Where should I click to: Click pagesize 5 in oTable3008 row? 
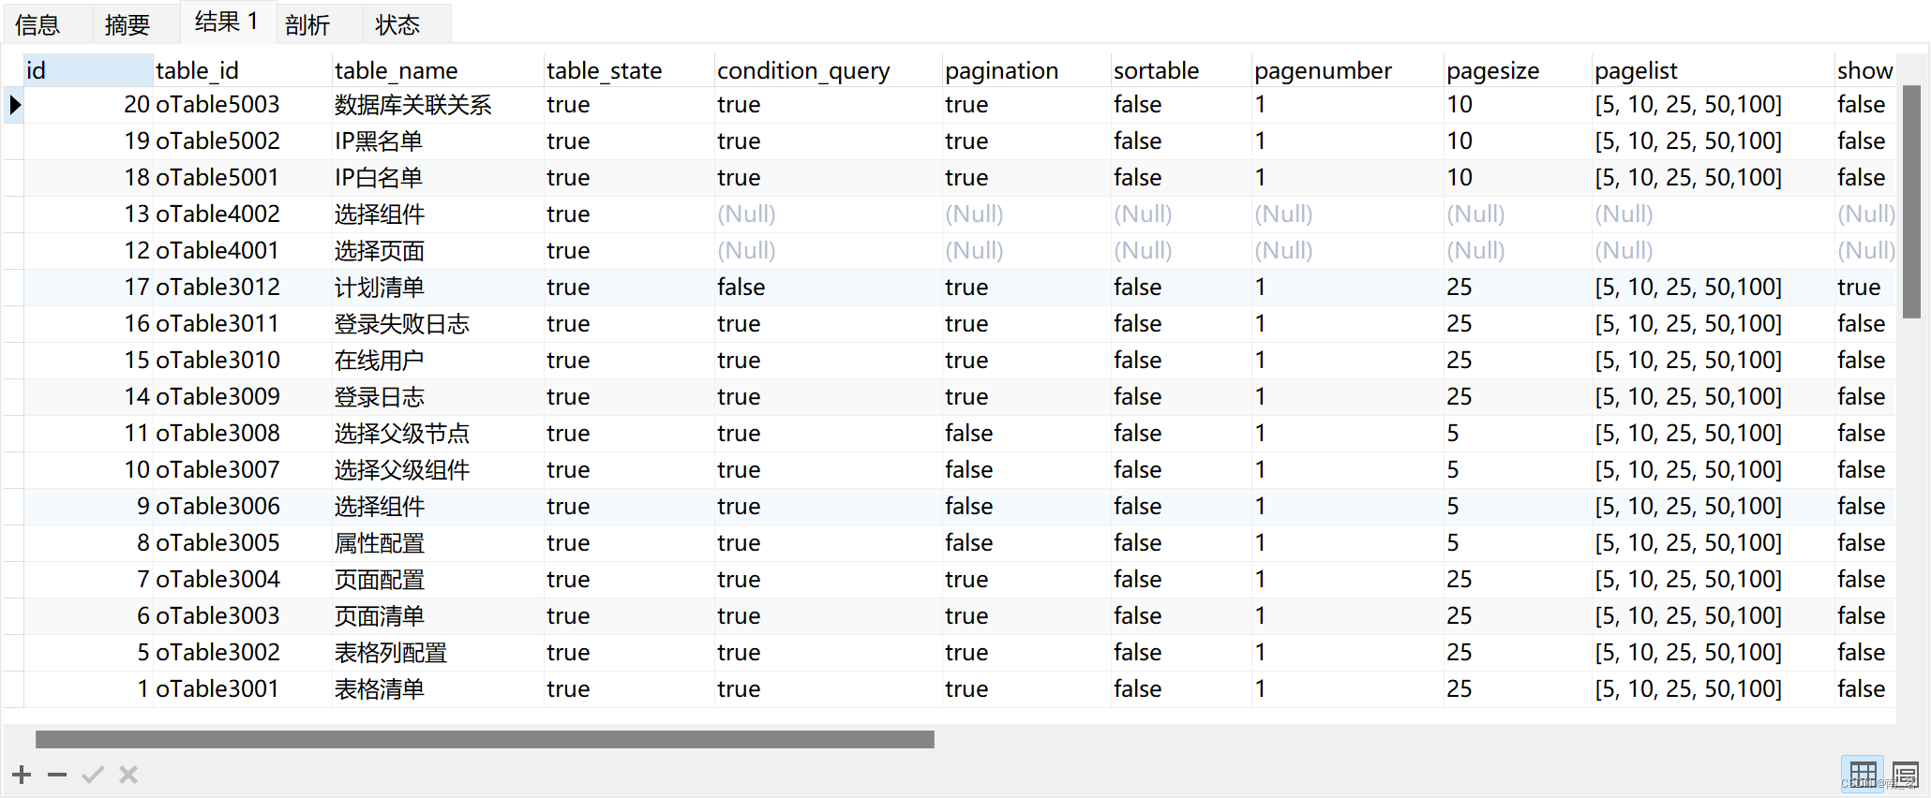point(1518,433)
